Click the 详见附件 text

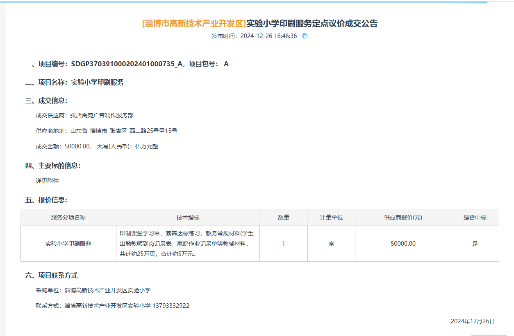click(48, 181)
